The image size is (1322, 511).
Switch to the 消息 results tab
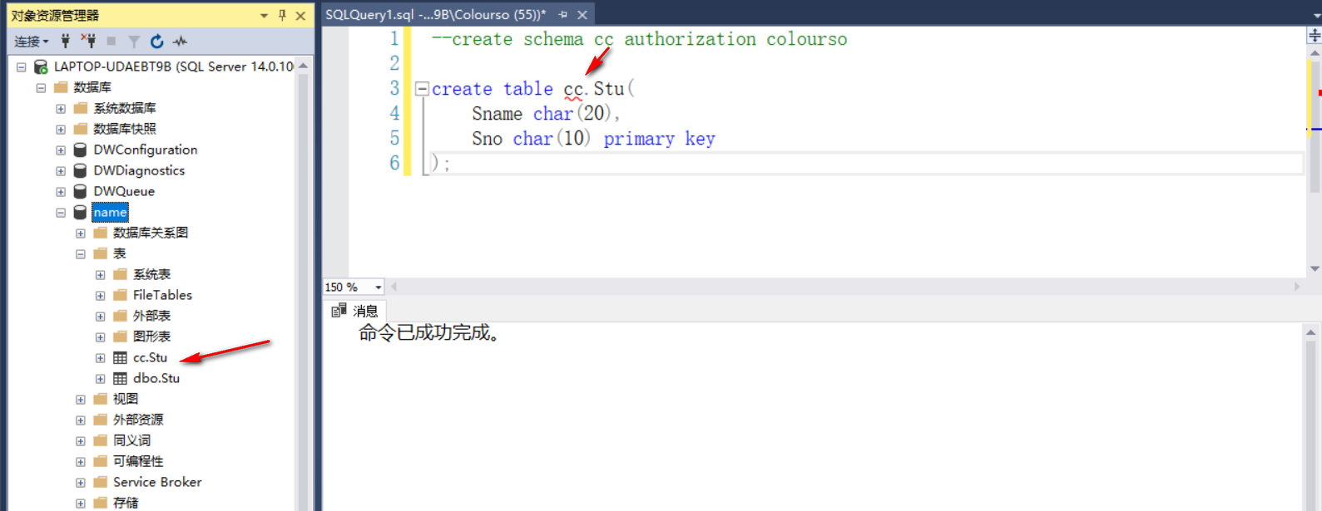[x=356, y=311]
